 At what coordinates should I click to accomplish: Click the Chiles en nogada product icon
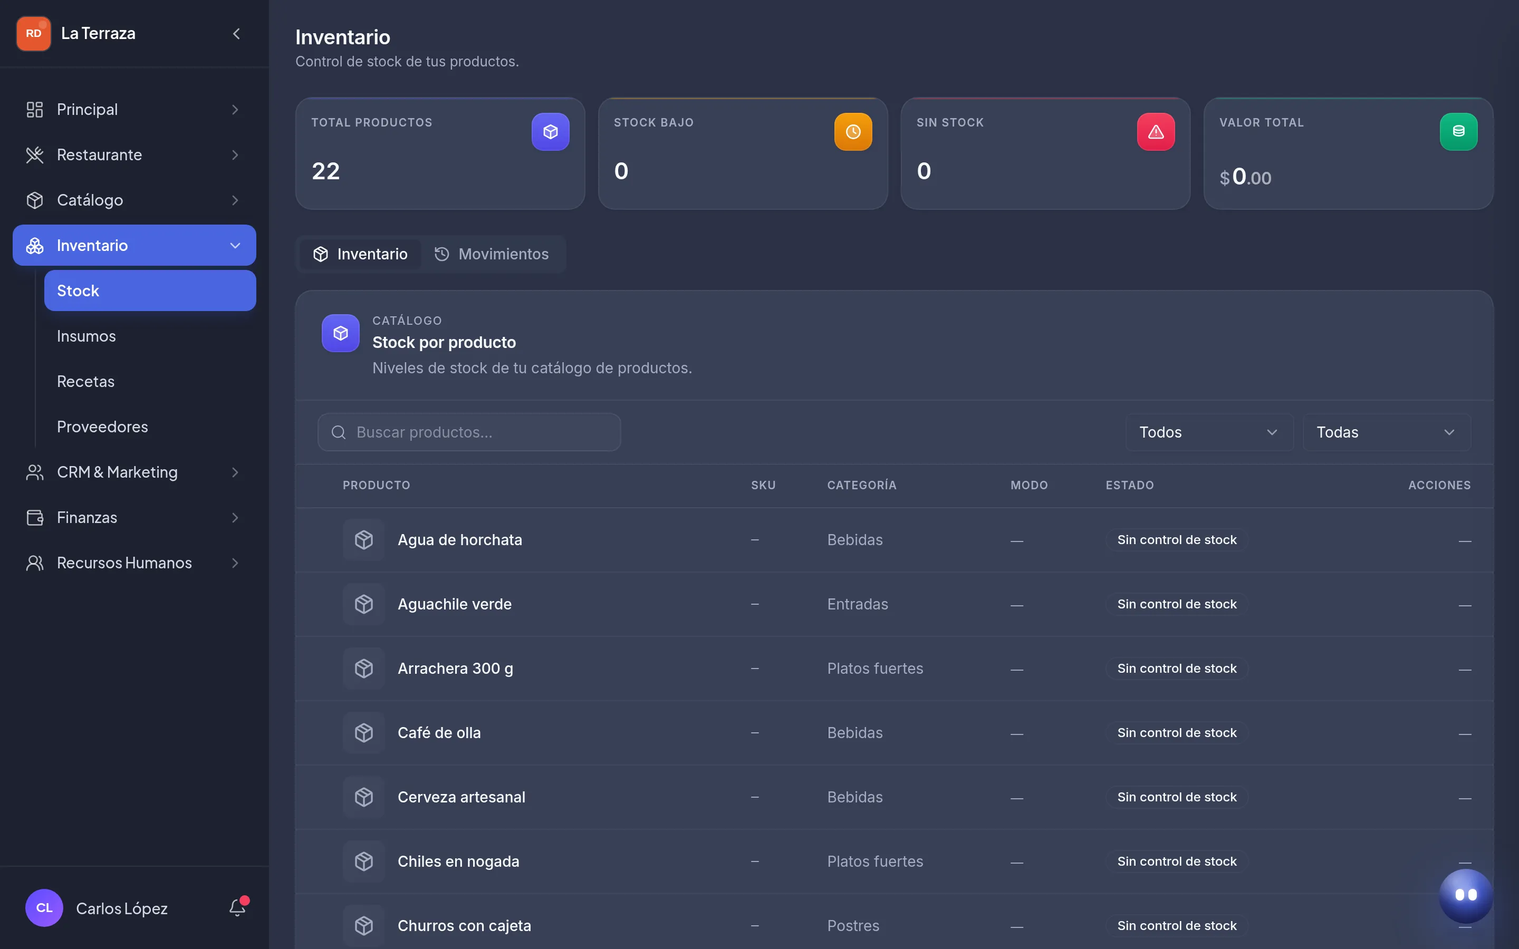click(x=364, y=861)
